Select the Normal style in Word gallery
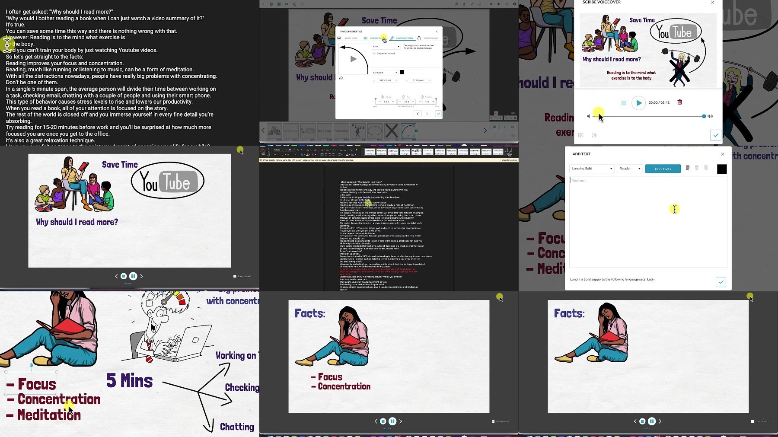This screenshot has width=778, height=437. pyautogui.click(x=370, y=152)
